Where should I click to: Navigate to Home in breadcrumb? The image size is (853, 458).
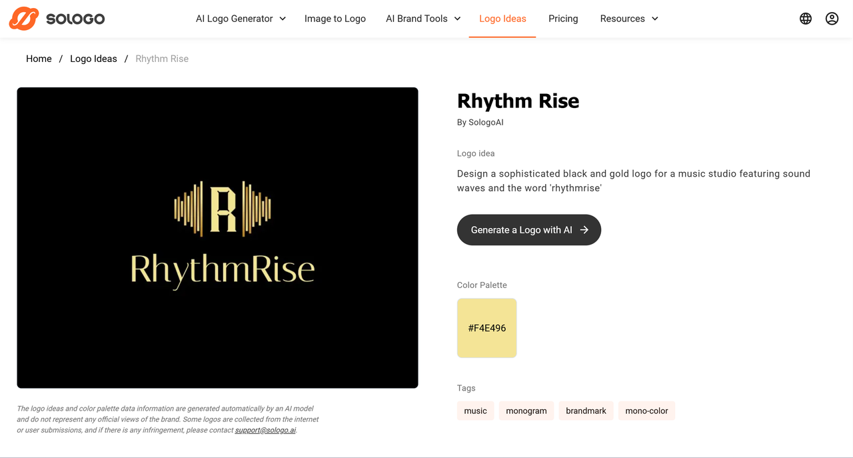(x=39, y=59)
